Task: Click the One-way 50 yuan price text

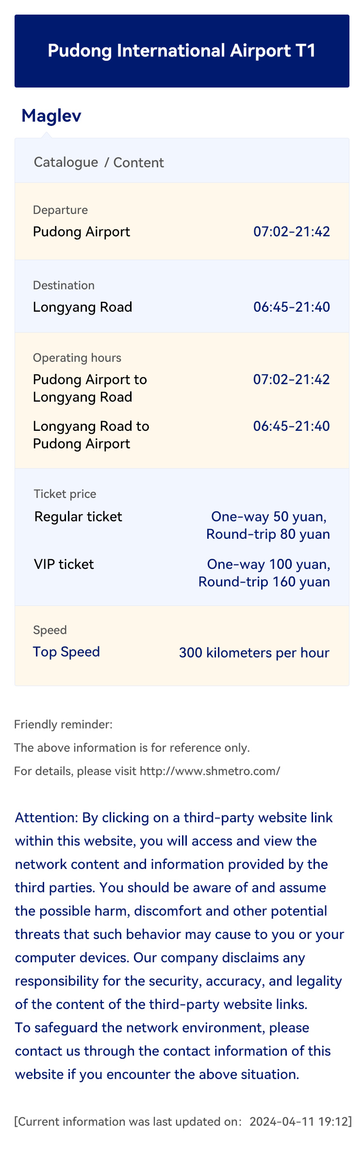Action: click(x=269, y=516)
